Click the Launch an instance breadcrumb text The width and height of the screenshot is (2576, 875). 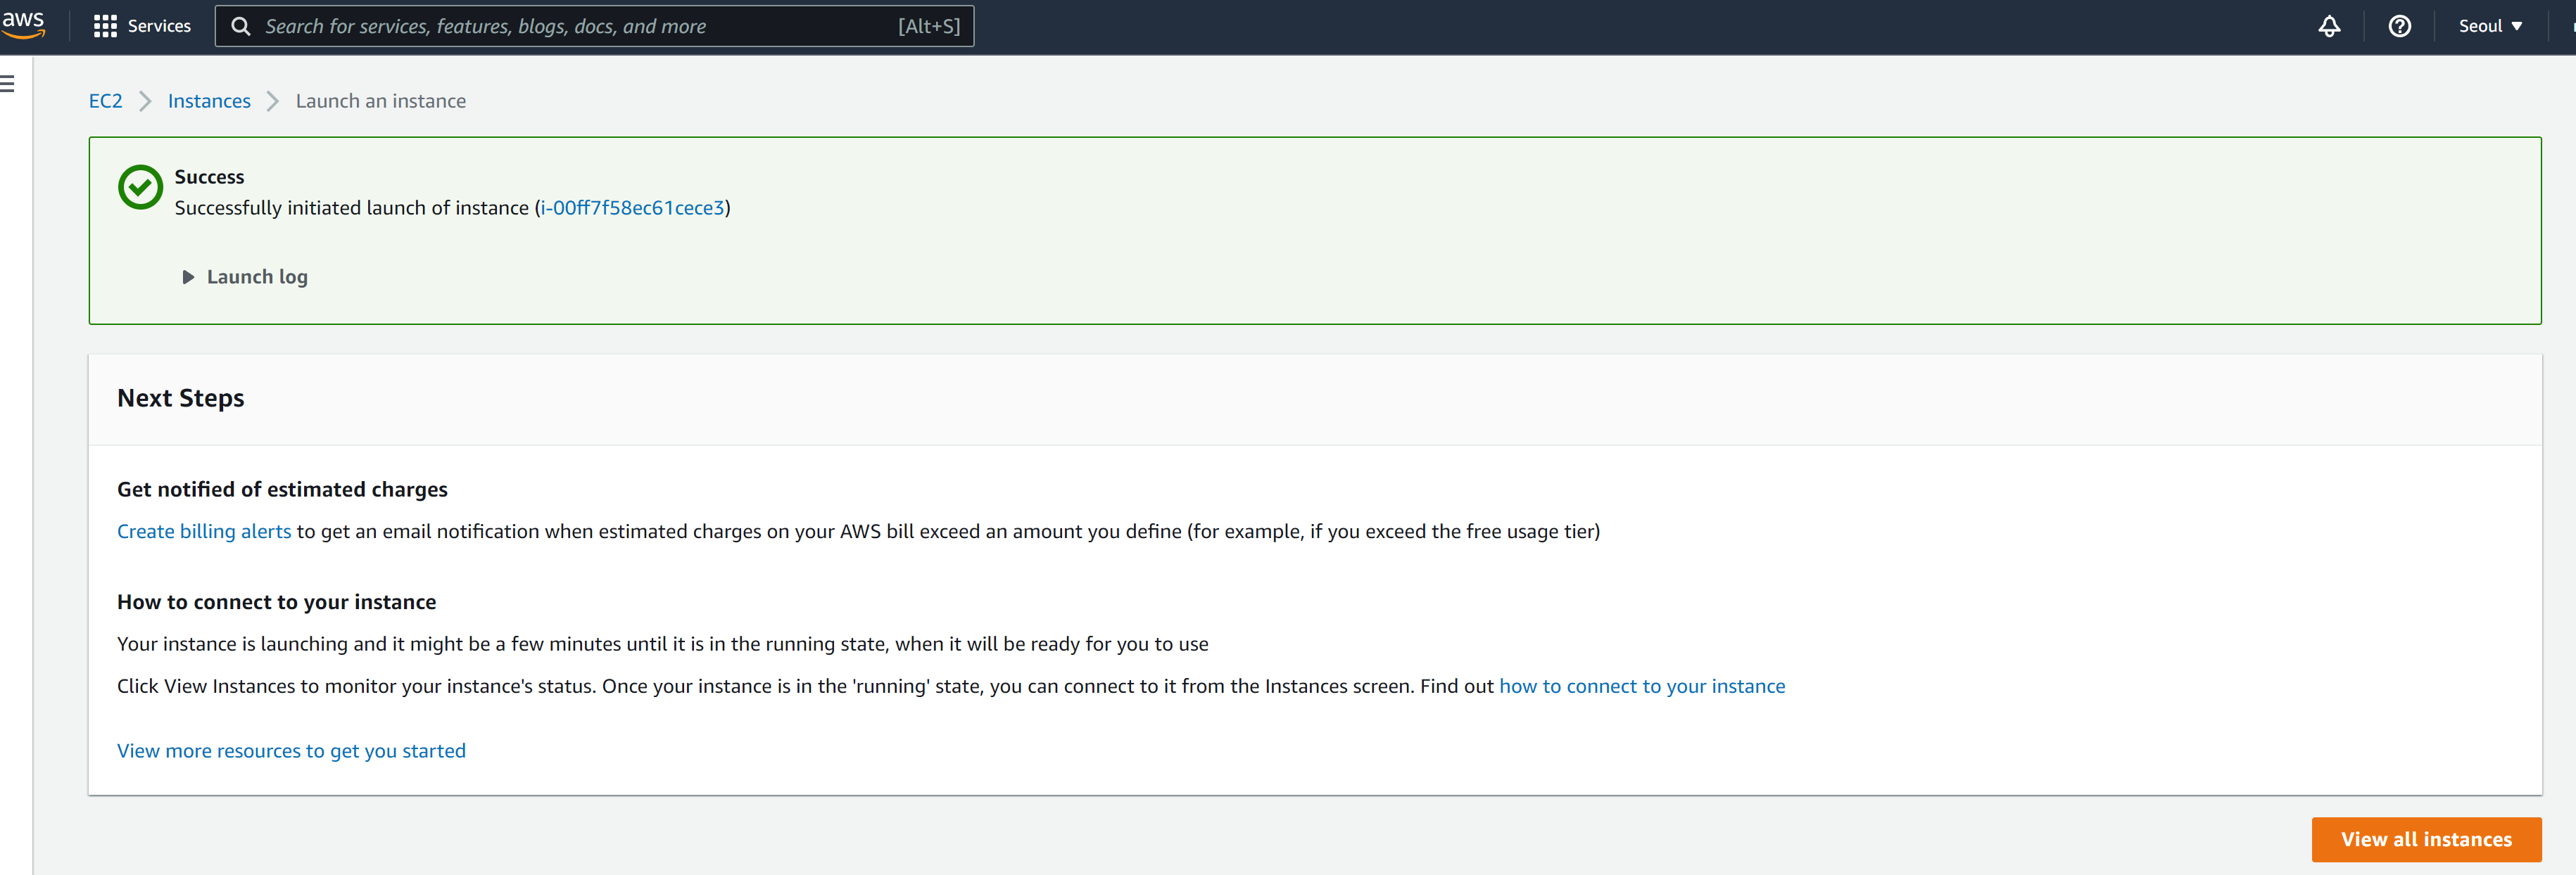tap(381, 101)
